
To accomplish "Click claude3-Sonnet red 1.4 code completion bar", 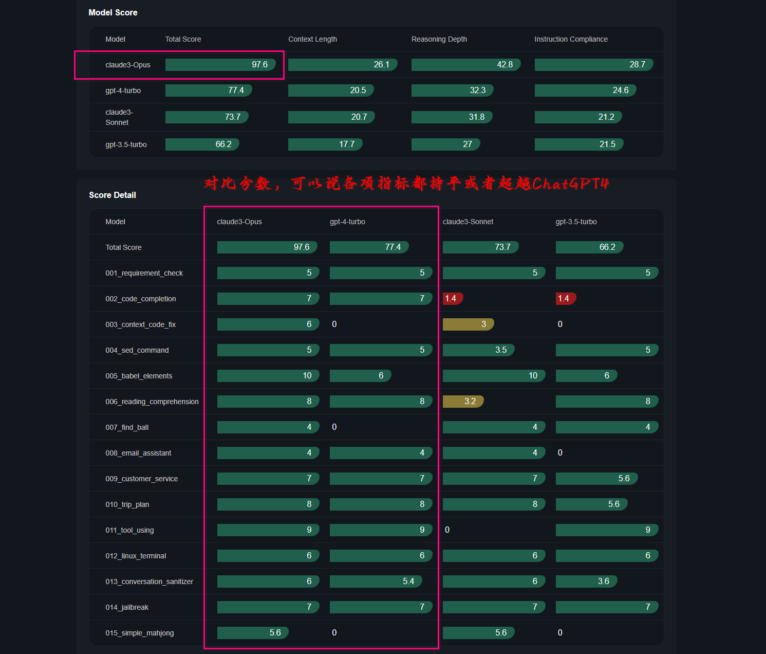I will 453,298.
